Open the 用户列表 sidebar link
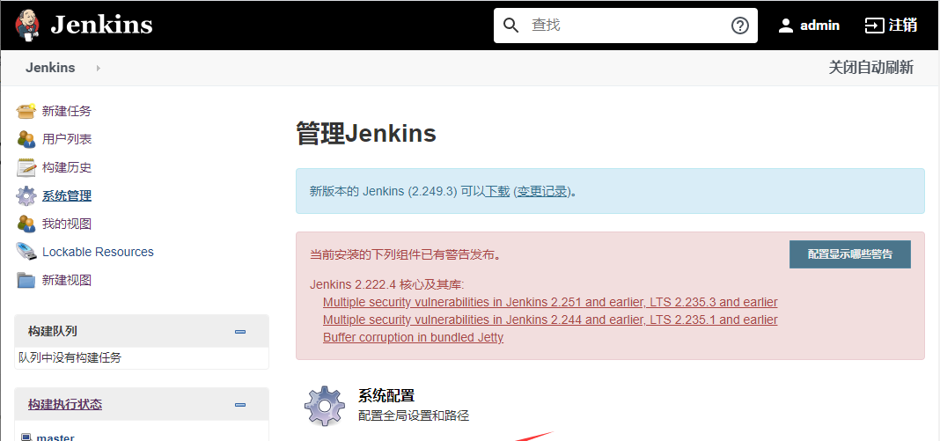Image resolution: width=940 pixels, height=441 pixels. (67, 139)
